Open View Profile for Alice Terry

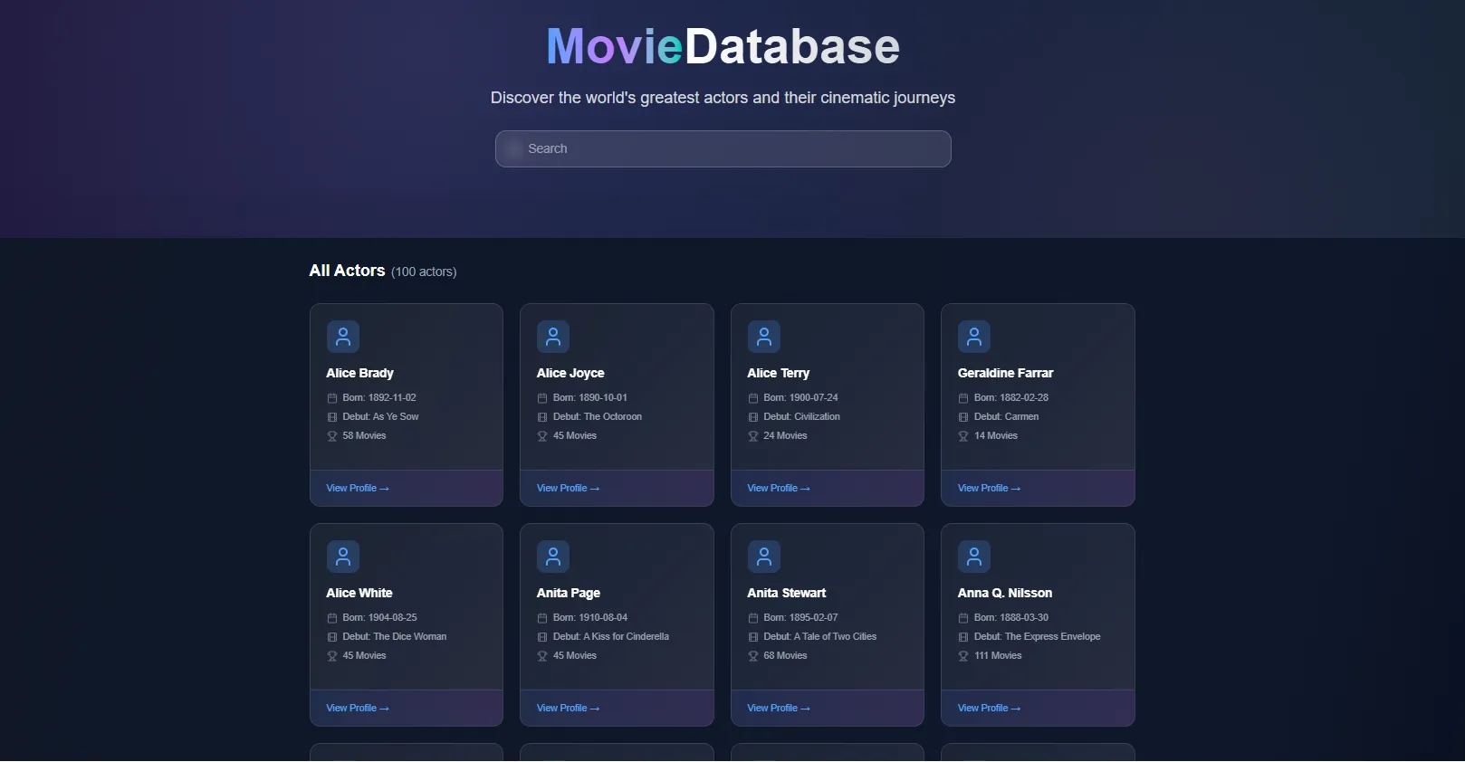[779, 488]
